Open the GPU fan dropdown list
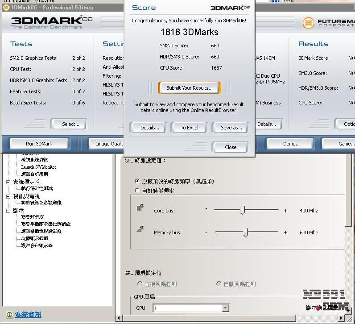 [x=225, y=308]
